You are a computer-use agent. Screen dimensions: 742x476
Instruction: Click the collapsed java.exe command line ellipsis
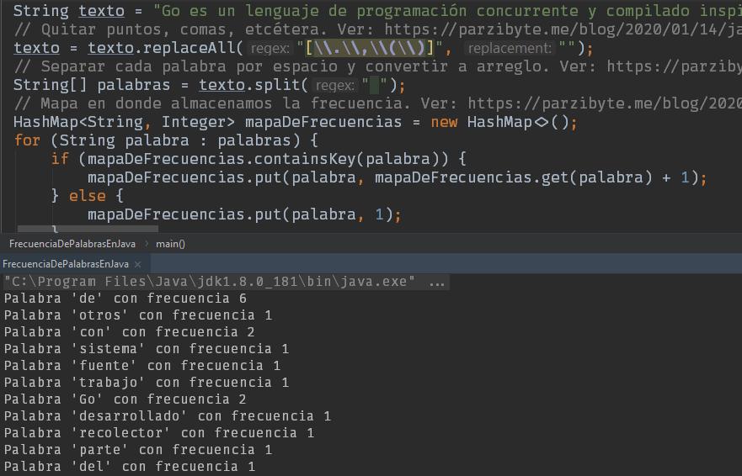(x=436, y=283)
